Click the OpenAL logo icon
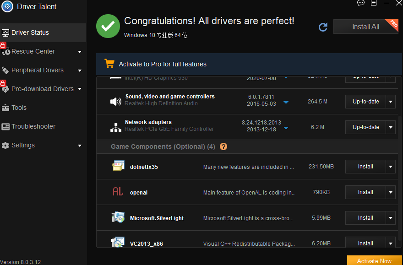403x265 pixels. click(118, 192)
